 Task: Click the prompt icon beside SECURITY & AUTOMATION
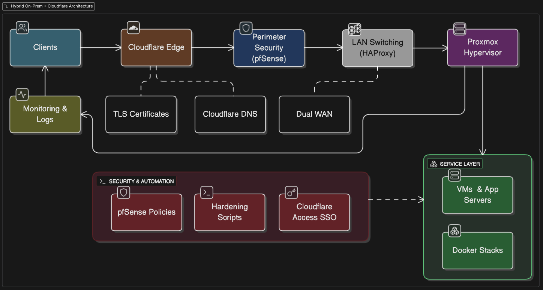click(103, 181)
